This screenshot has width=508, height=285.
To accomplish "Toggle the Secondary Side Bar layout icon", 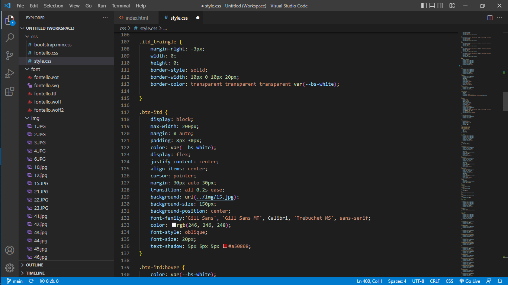I will [440, 6].
